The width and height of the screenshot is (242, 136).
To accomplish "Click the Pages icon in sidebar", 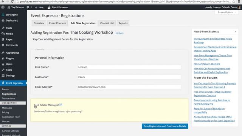I will 3,39.
